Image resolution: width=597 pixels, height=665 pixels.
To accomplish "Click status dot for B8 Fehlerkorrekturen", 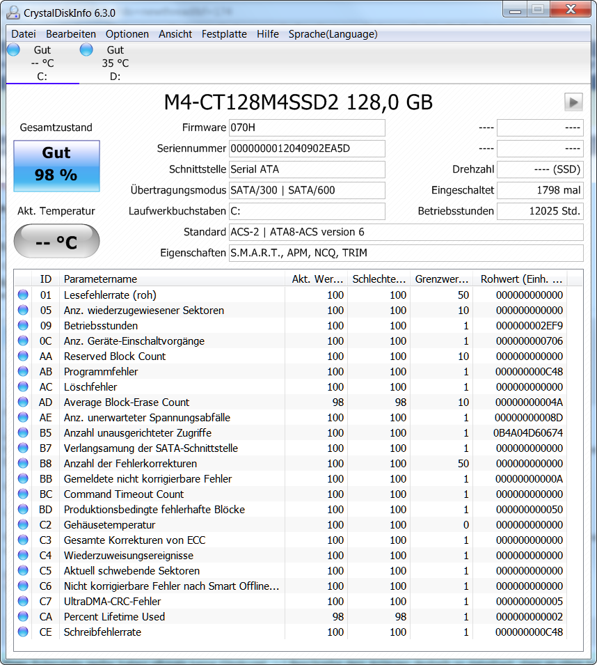I will pyautogui.click(x=23, y=463).
